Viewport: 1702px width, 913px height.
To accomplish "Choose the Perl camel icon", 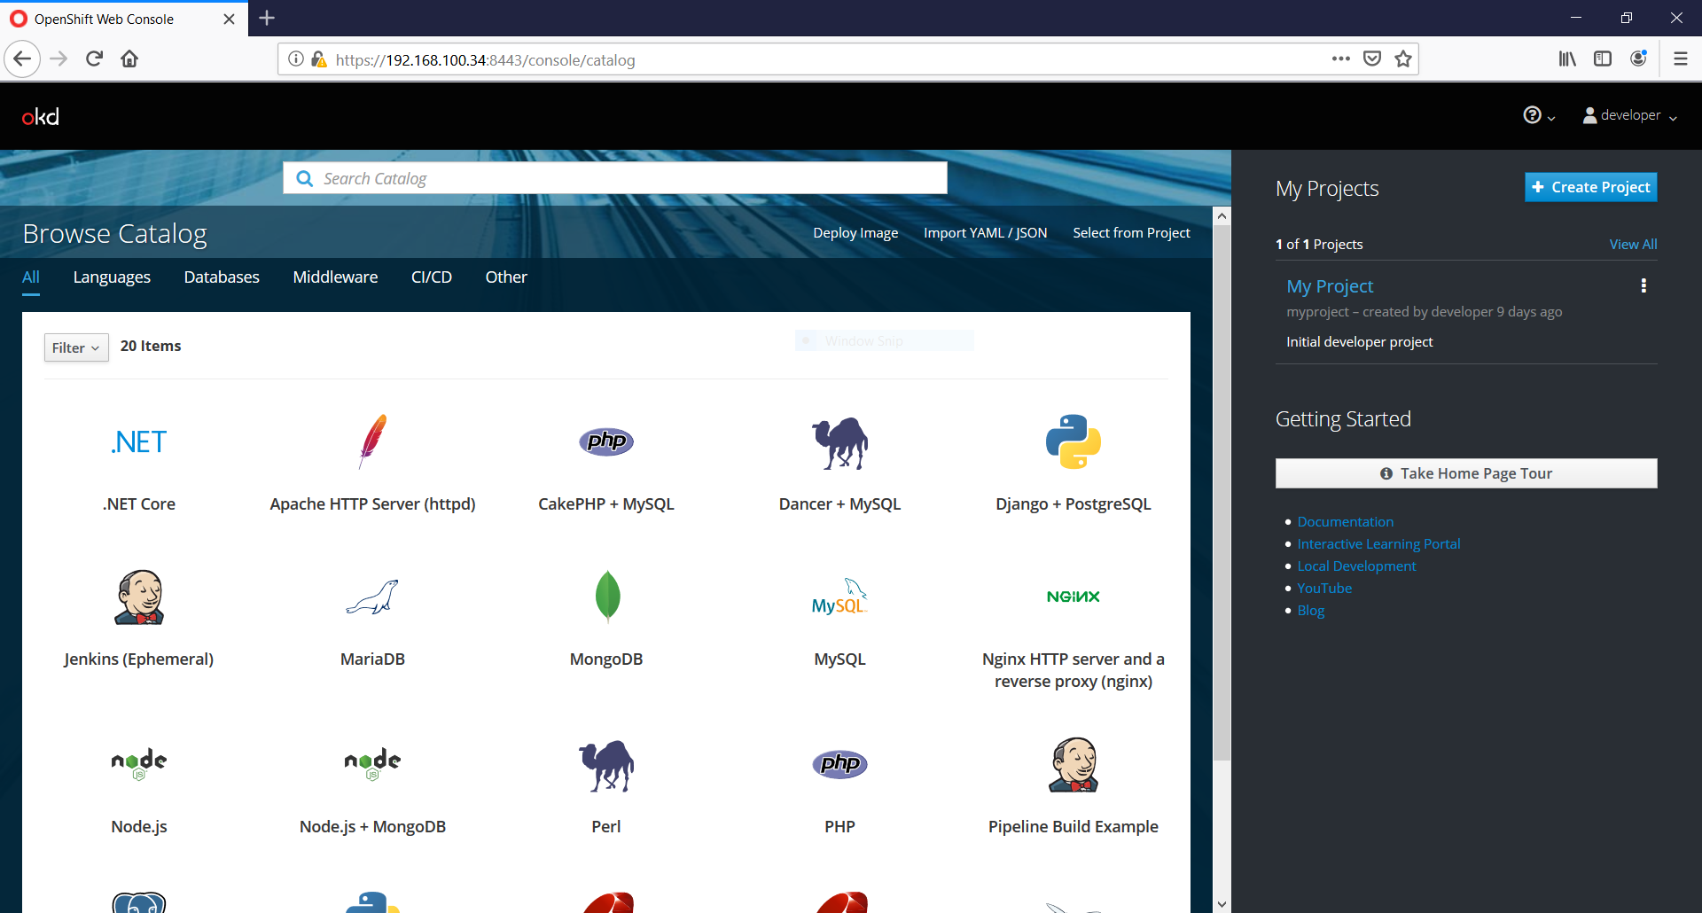I will pos(606,765).
